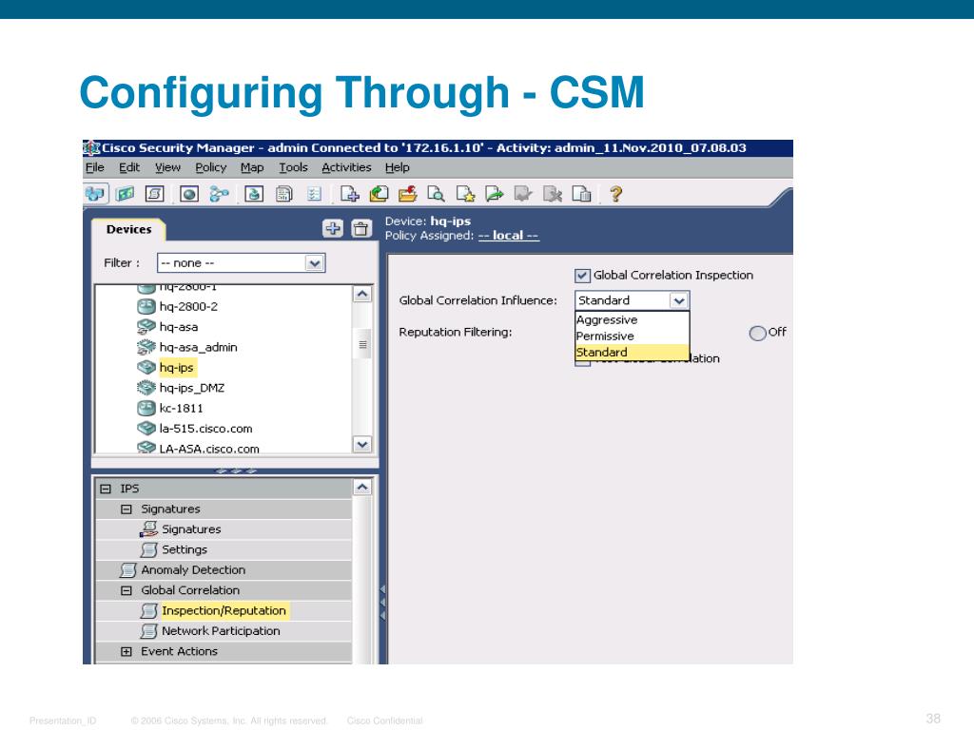
Task: Open the Map menu
Action: (x=252, y=167)
